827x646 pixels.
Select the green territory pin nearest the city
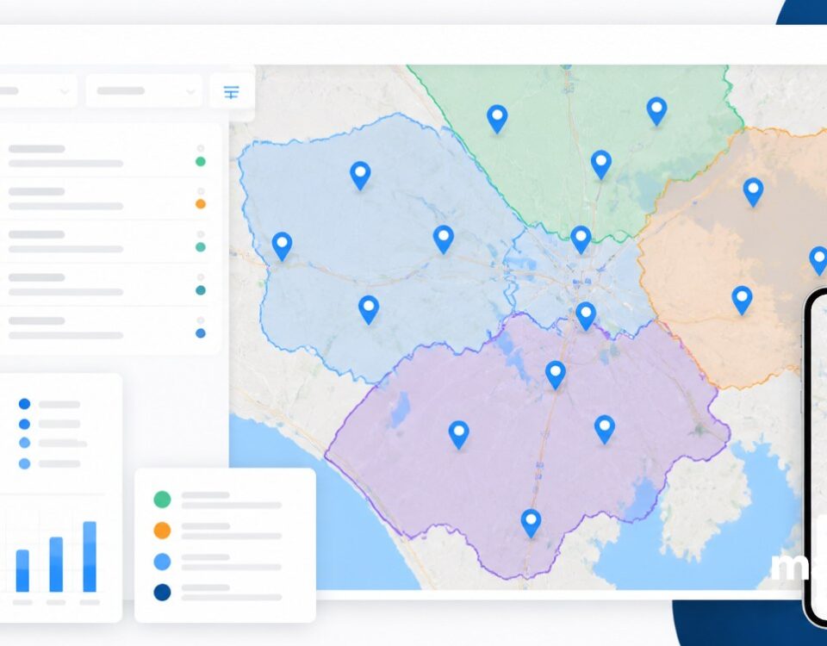point(601,165)
